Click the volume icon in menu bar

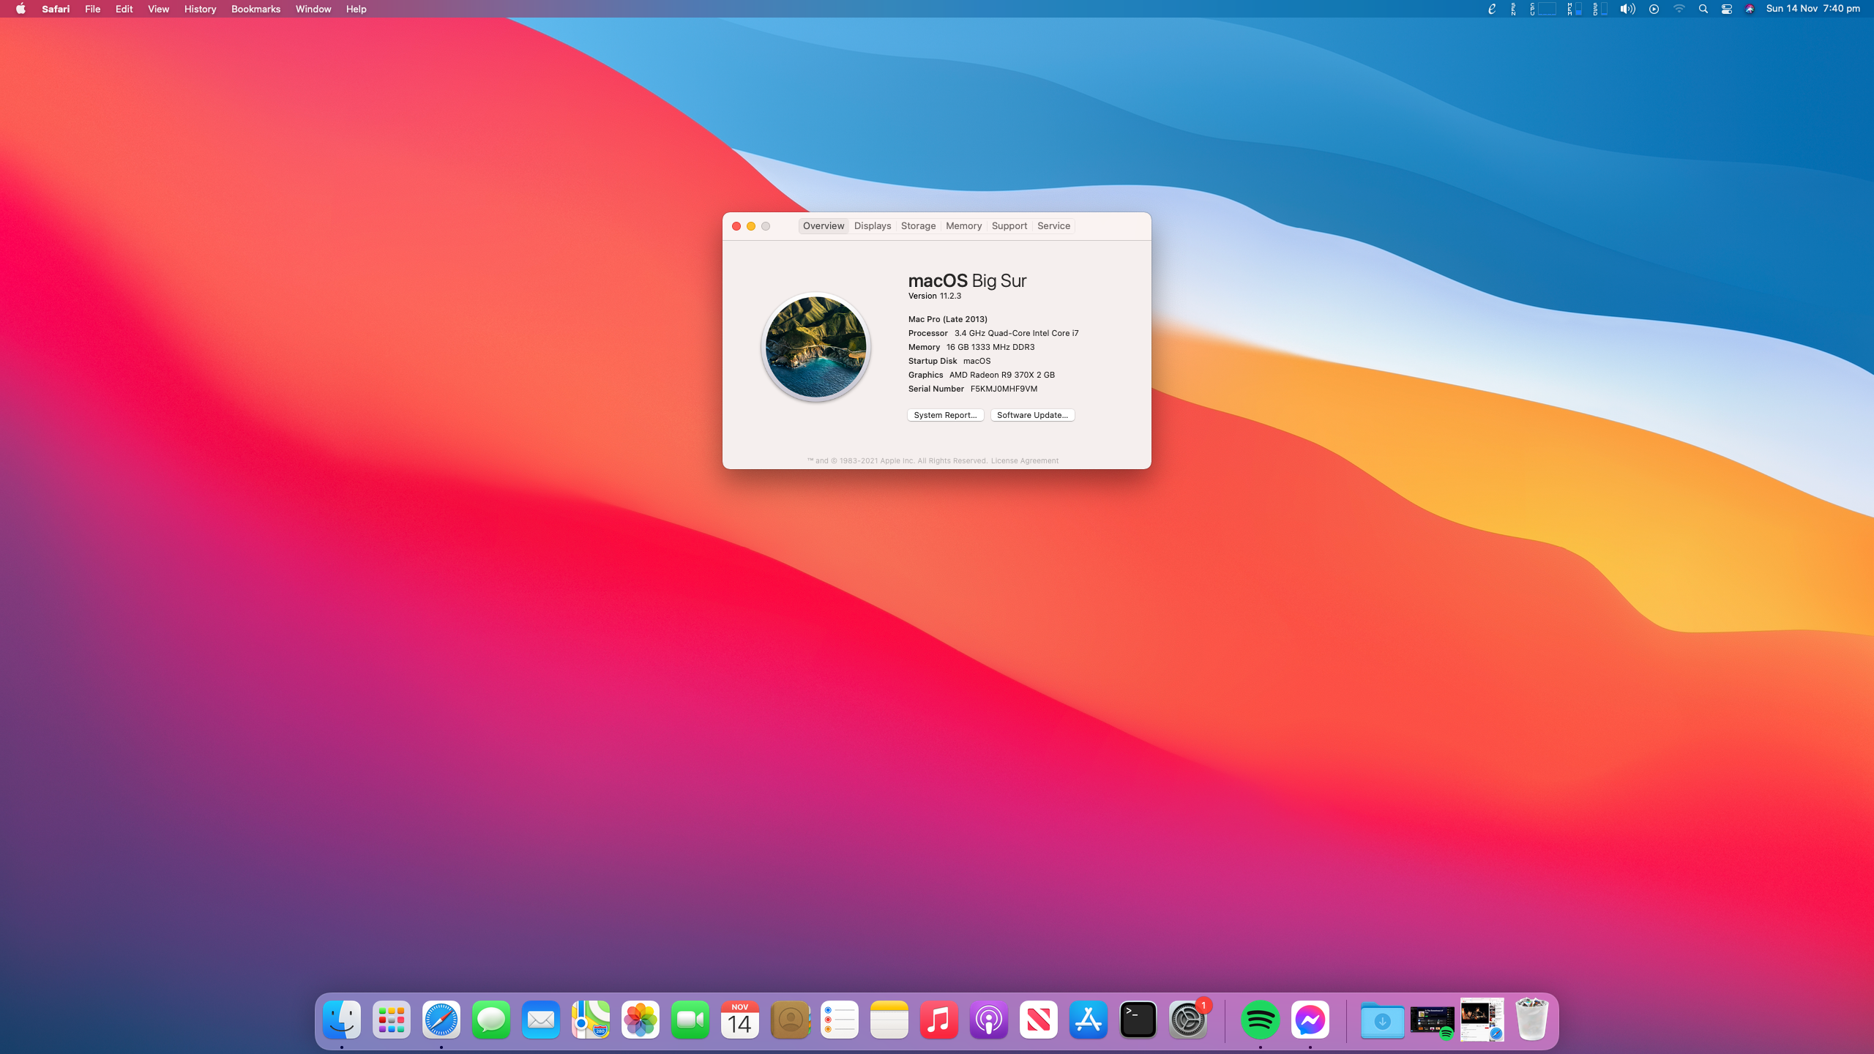tap(1627, 9)
